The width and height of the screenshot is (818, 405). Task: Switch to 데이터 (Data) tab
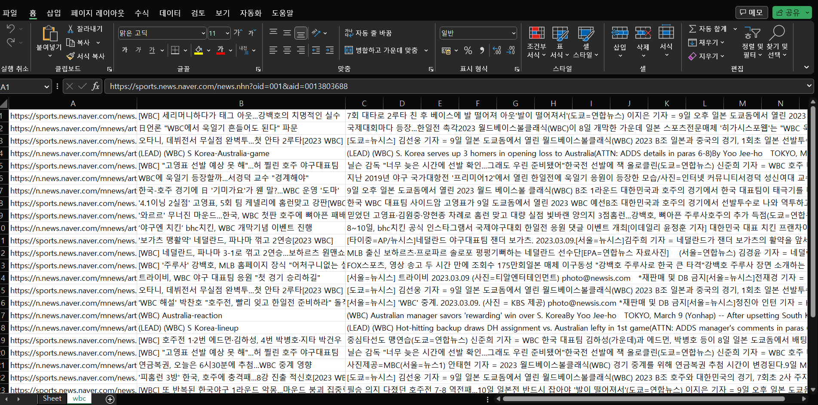click(170, 13)
